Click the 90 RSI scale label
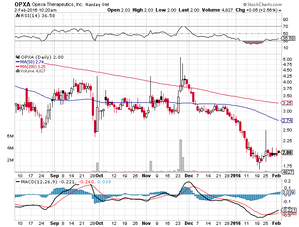 [286, 19]
